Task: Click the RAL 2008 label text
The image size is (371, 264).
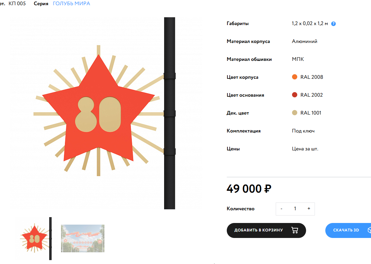Action: coord(312,77)
